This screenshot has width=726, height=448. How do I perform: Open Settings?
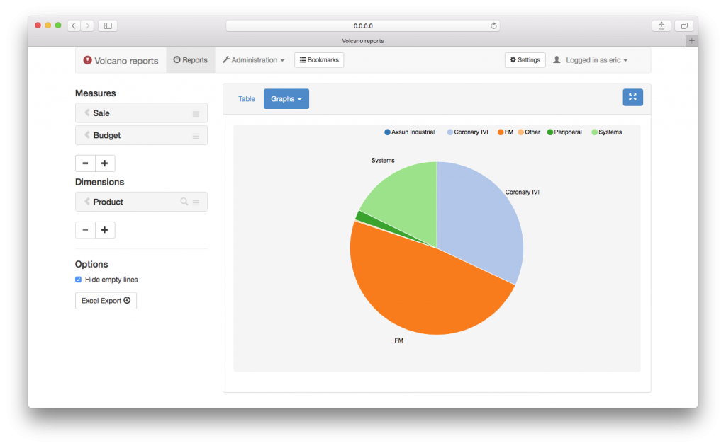point(525,59)
